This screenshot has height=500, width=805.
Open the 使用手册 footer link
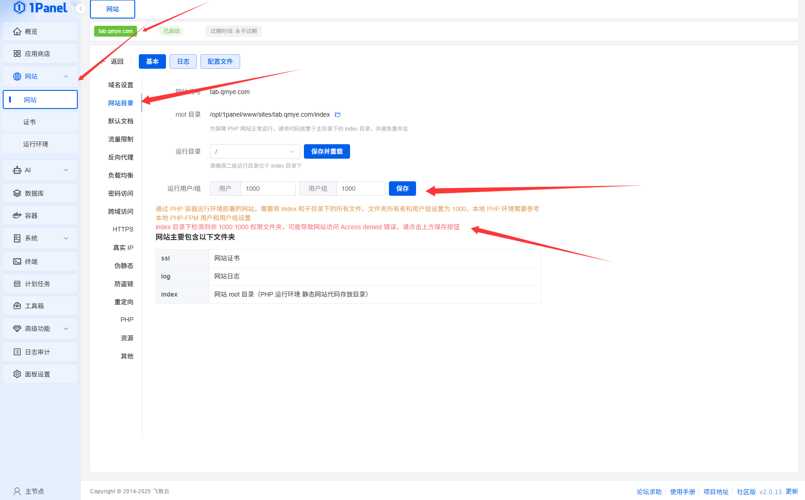pyautogui.click(x=682, y=492)
